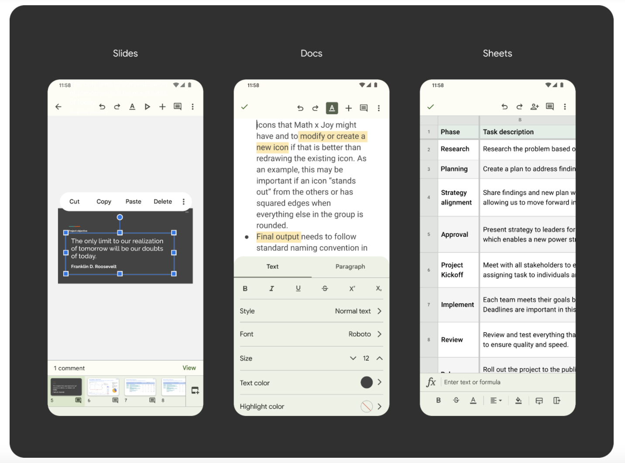The height and width of the screenshot is (463, 625).
Task: Select slide 6 thumbnail in the filmstrip
Action: coord(103,387)
